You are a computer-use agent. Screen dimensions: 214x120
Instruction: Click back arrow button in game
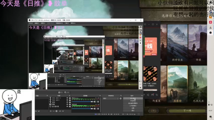coord(154,111)
